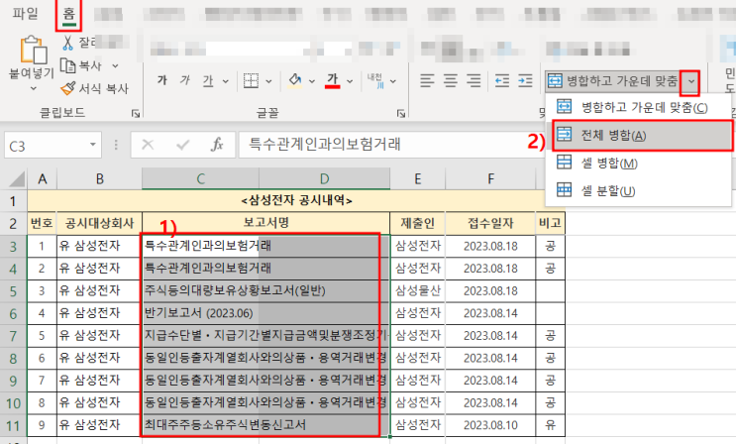Image resolution: width=736 pixels, height=444 pixels.
Task: Click the cell borders icon
Action: (x=252, y=81)
